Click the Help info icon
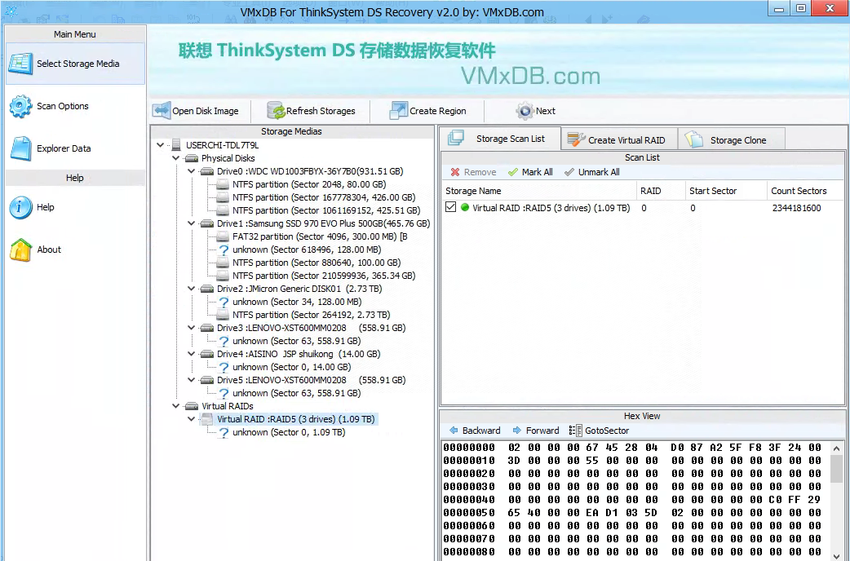Viewport: 850px width, 561px height. 20,207
